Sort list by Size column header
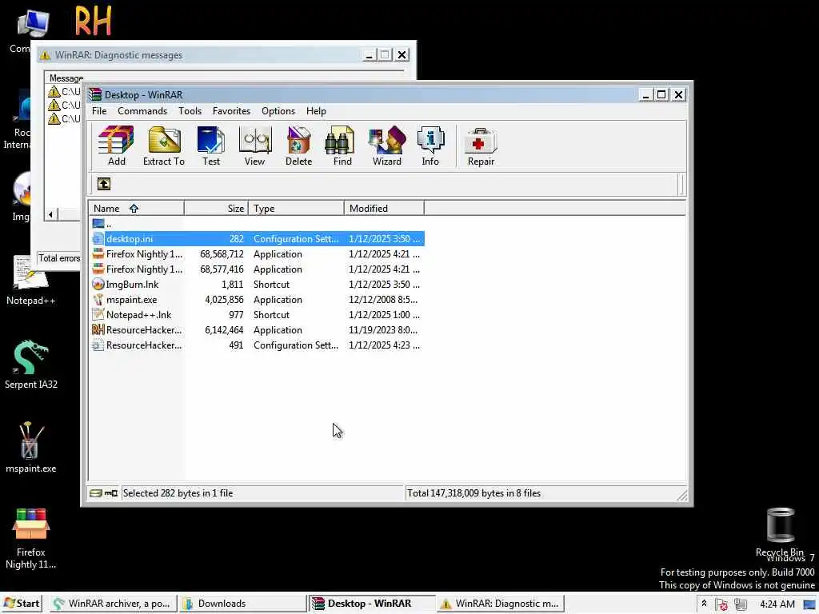 [x=216, y=209]
